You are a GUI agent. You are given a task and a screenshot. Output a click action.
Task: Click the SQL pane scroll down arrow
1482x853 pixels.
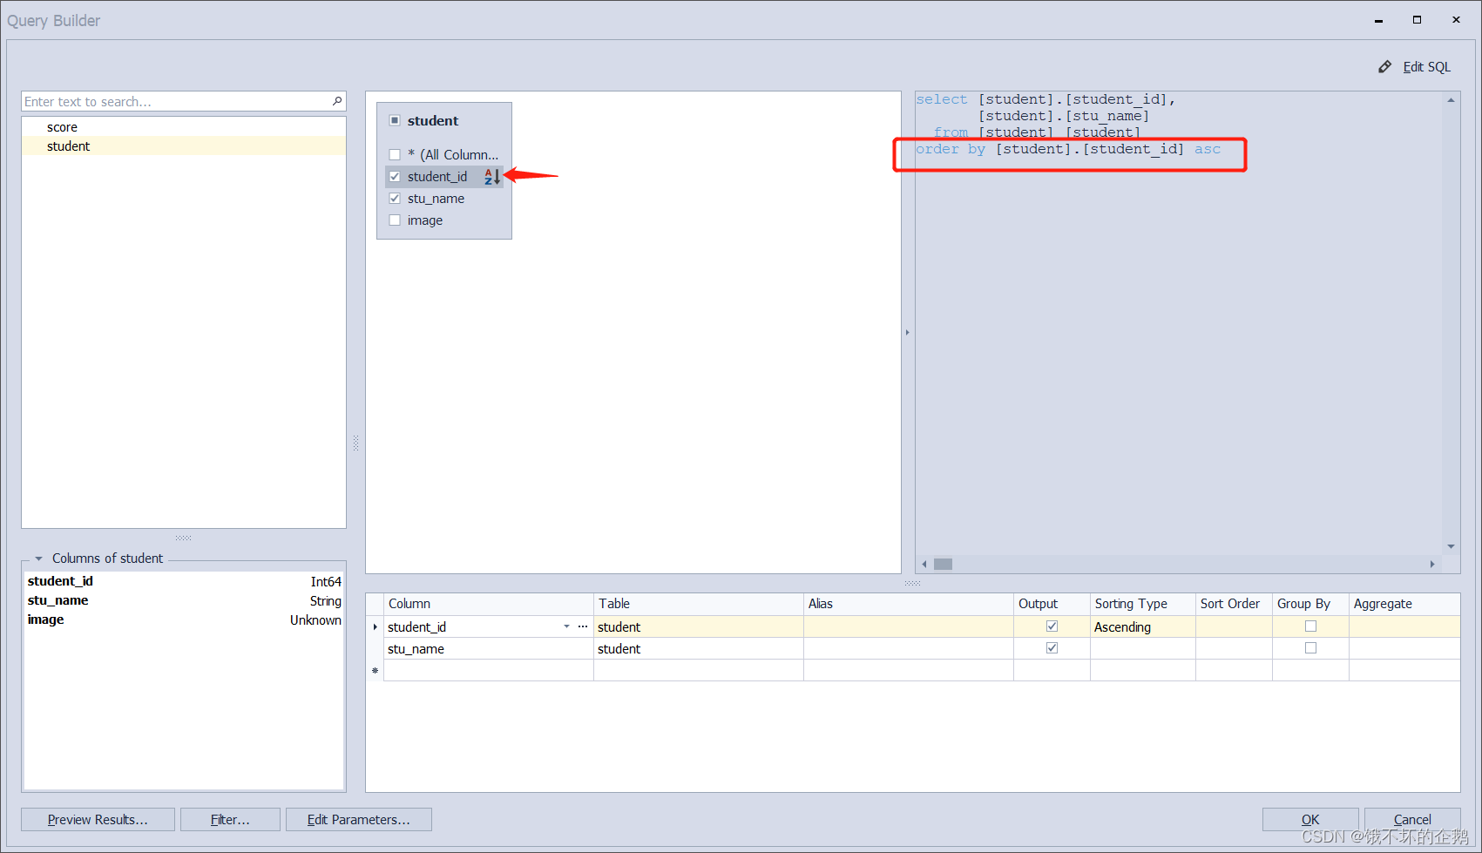pos(1451,546)
